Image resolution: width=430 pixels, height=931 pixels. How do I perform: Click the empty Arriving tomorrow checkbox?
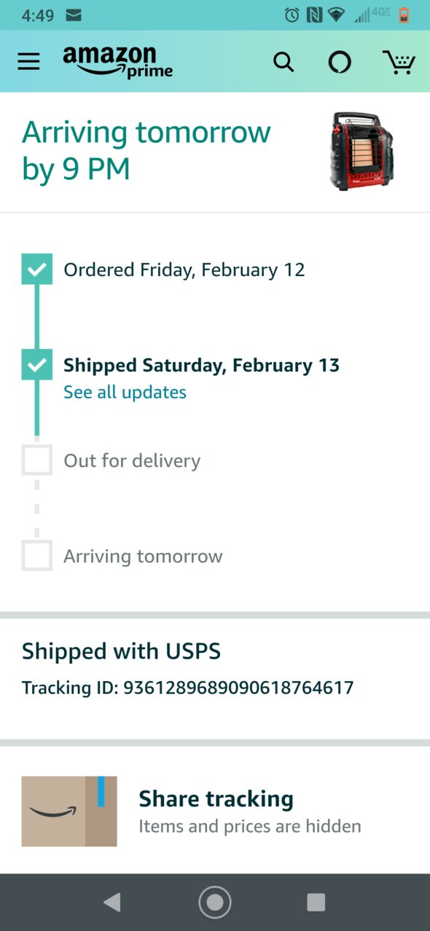click(36, 556)
